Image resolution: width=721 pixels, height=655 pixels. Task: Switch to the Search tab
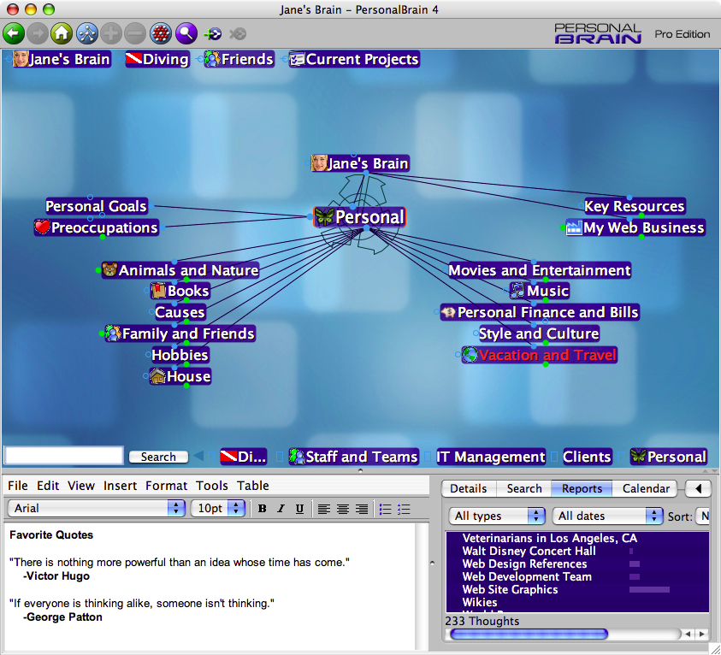click(x=524, y=488)
